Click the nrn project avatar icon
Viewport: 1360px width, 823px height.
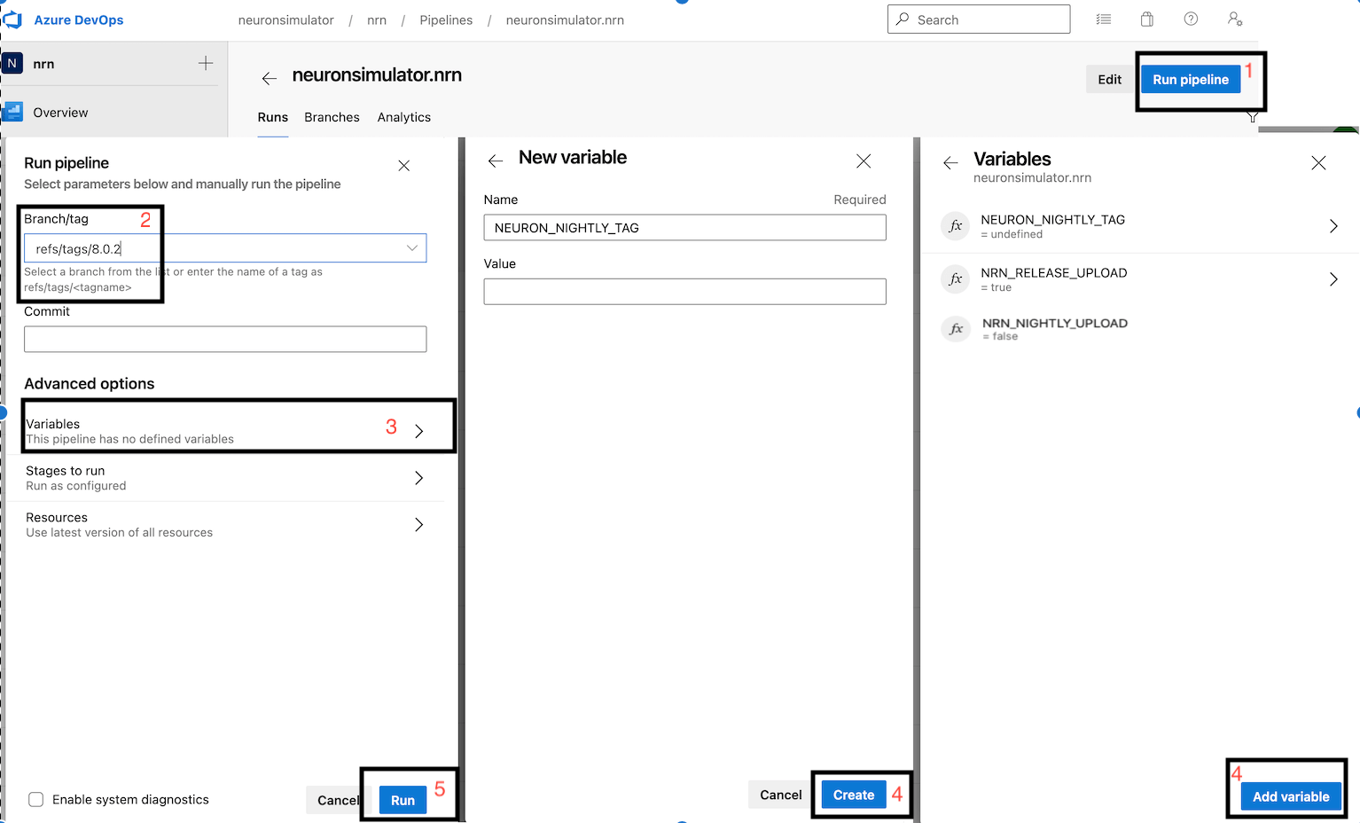click(x=12, y=64)
